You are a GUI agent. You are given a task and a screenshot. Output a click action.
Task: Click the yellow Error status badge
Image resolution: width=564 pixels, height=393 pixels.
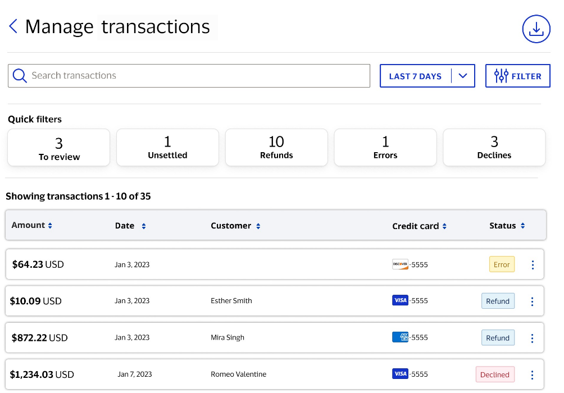coord(502,264)
